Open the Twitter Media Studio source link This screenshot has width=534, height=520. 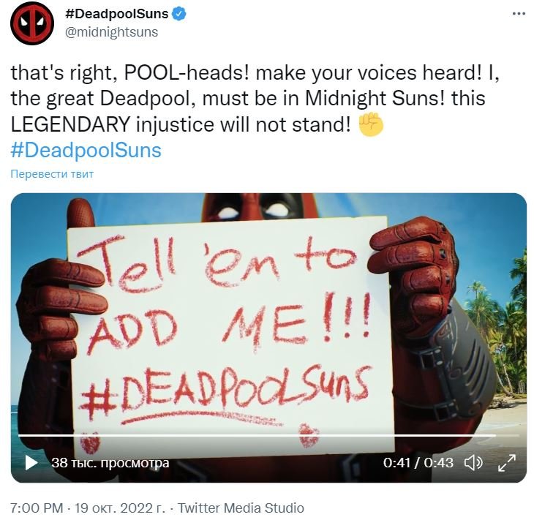pyautogui.click(x=241, y=508)
